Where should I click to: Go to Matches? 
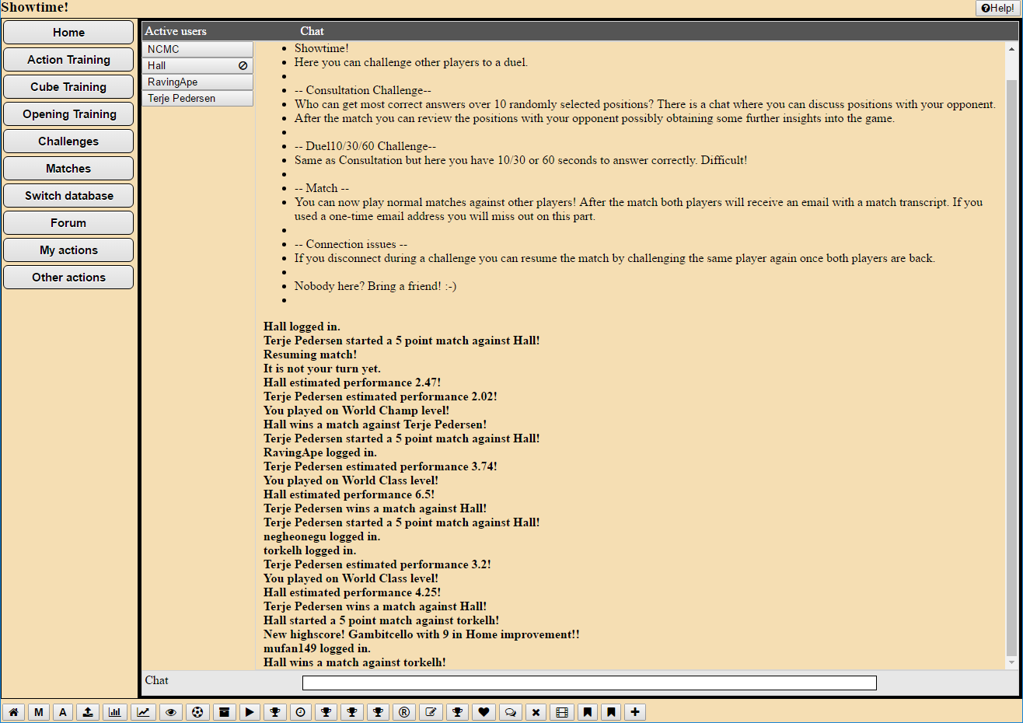pyautogui.click(x=68, y=169)
